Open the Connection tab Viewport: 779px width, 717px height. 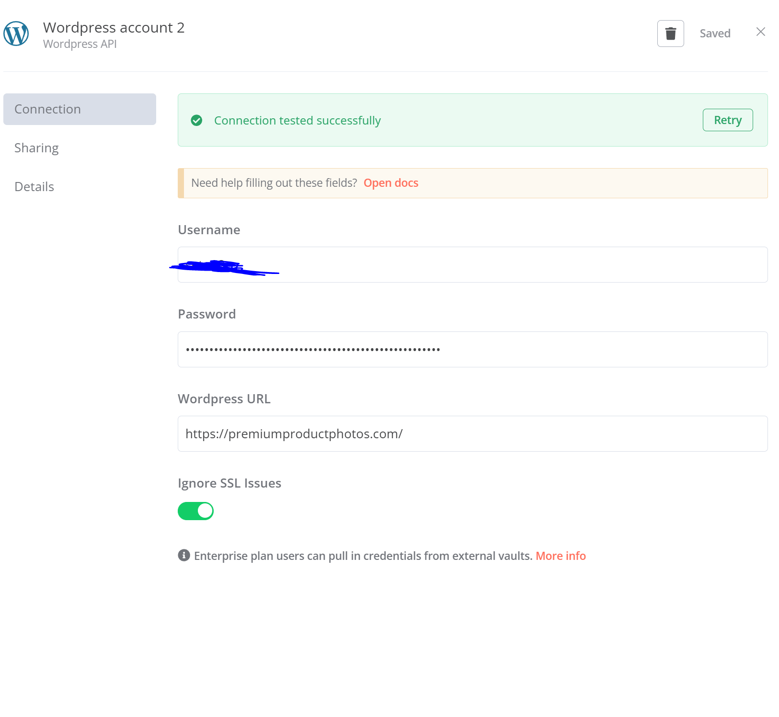tap(80, 109)
